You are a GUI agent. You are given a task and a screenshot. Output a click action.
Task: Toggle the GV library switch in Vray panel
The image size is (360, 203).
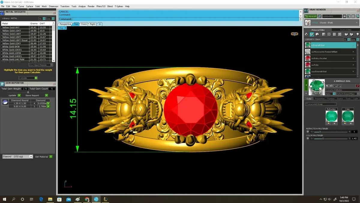(346, 39)
